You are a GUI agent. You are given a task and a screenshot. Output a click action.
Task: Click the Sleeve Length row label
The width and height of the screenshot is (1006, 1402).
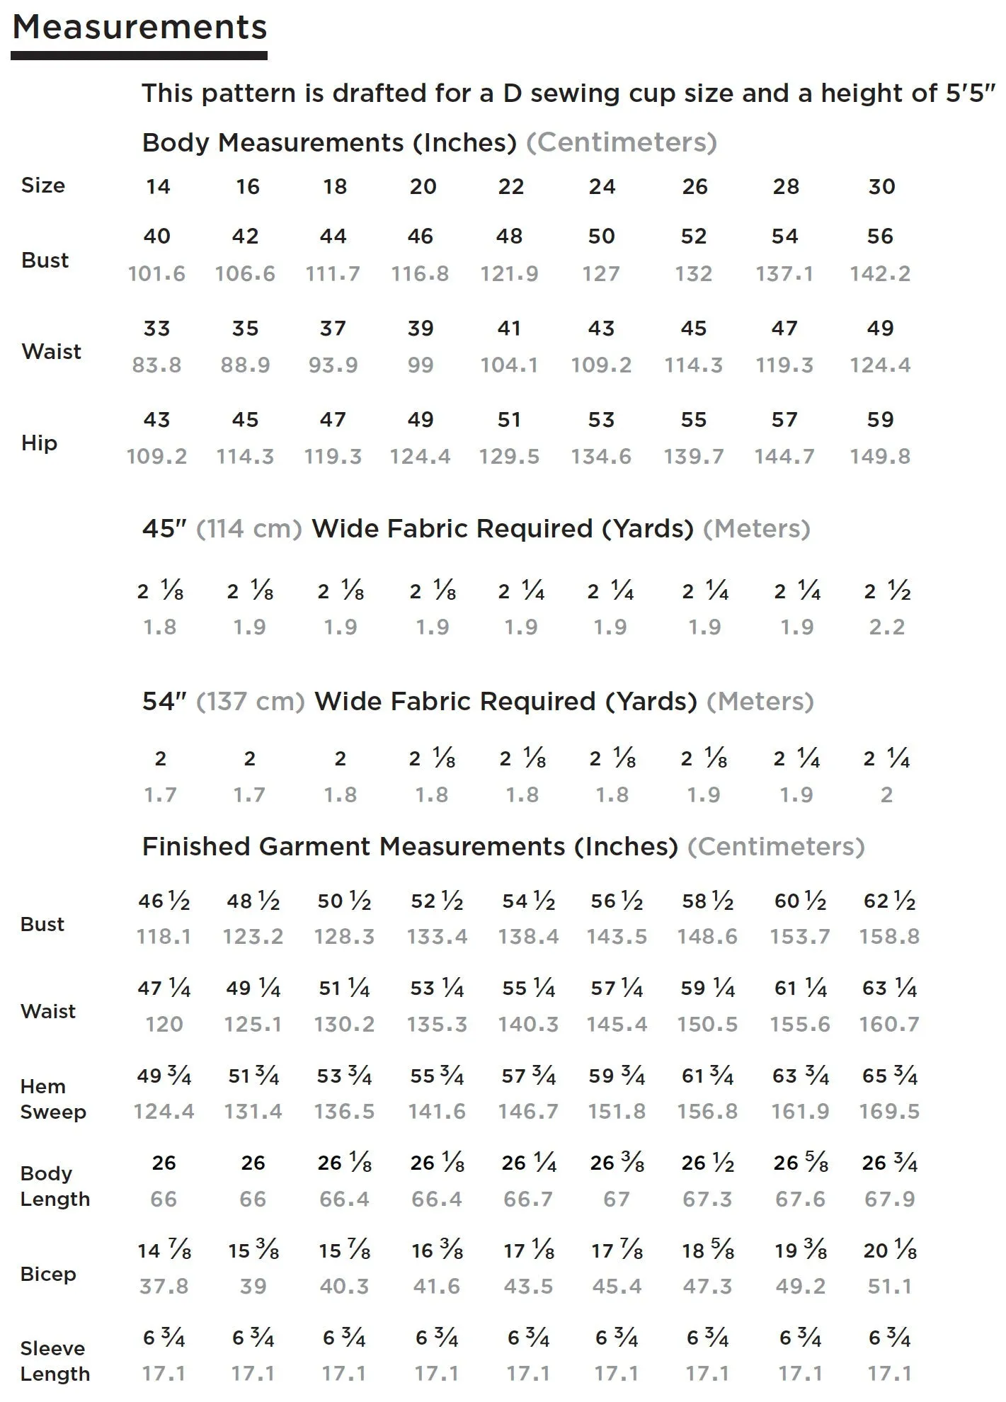(x=55, y=1361)
